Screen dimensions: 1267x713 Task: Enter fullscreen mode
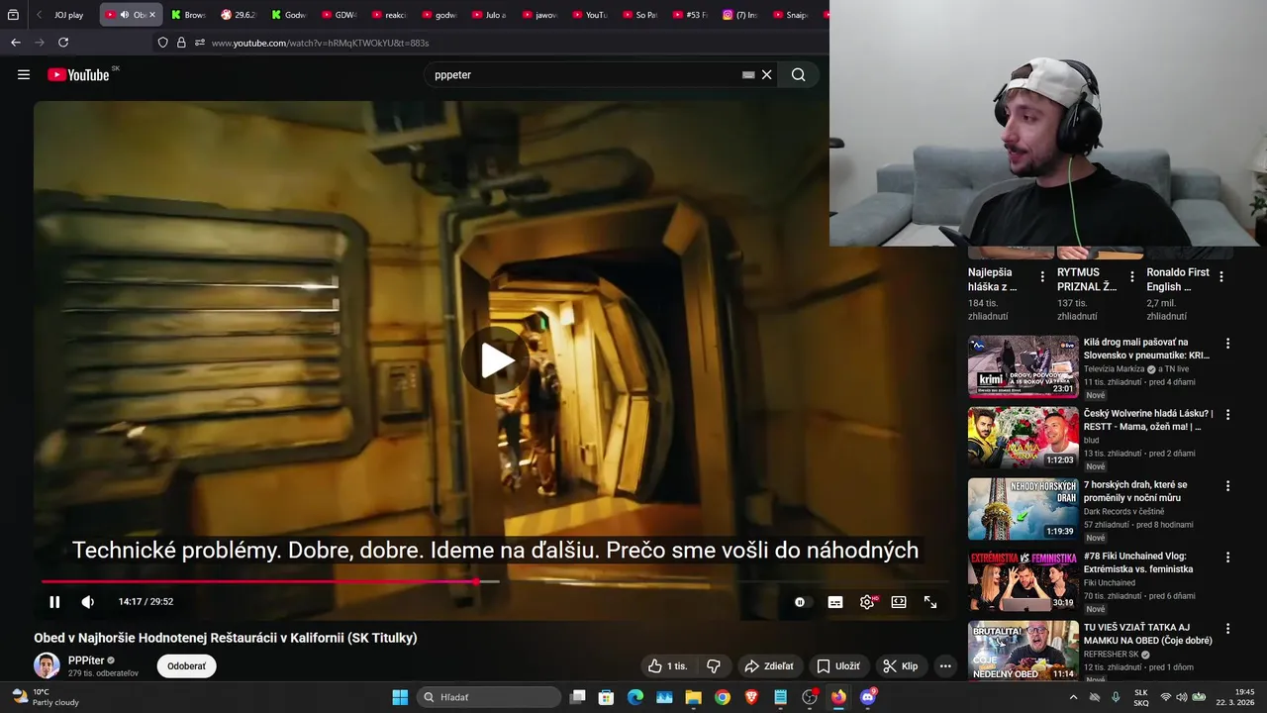click(x=930, y=601)
